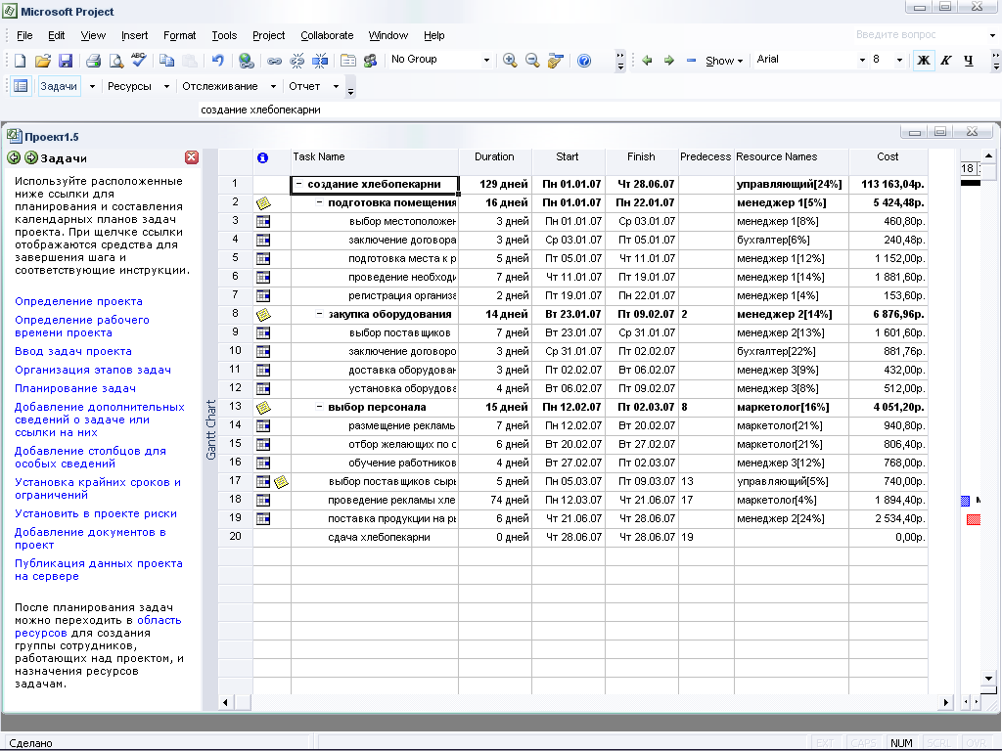Open the No Group dropdown
The image size is (1002, 751).
(486, 61)
